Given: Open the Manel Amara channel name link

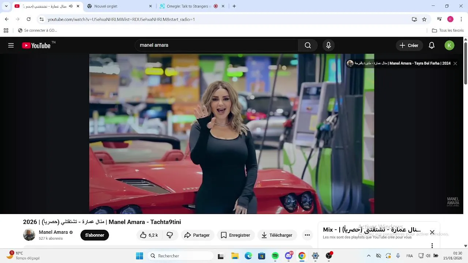Looking at the screenshot, I should [53, 232].
